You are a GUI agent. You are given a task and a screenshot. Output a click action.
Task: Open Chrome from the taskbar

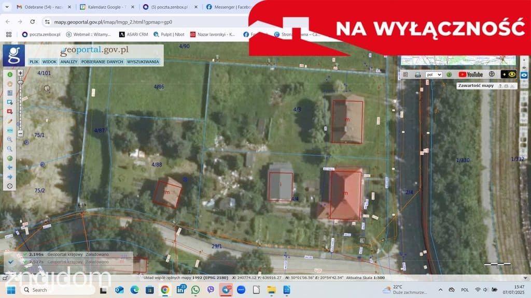coord(165,290)
